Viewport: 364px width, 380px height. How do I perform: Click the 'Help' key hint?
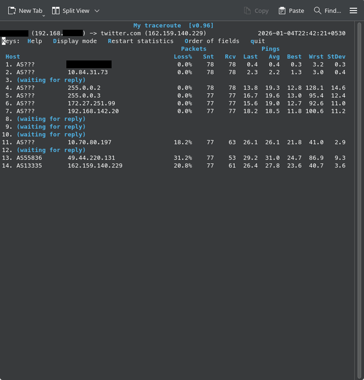(x=34, y=41)
